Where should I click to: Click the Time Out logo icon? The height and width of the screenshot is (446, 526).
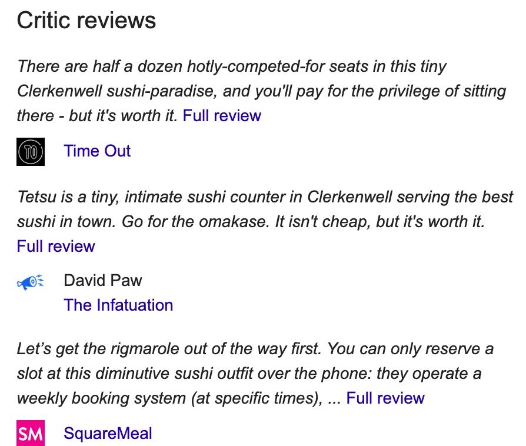31,152
